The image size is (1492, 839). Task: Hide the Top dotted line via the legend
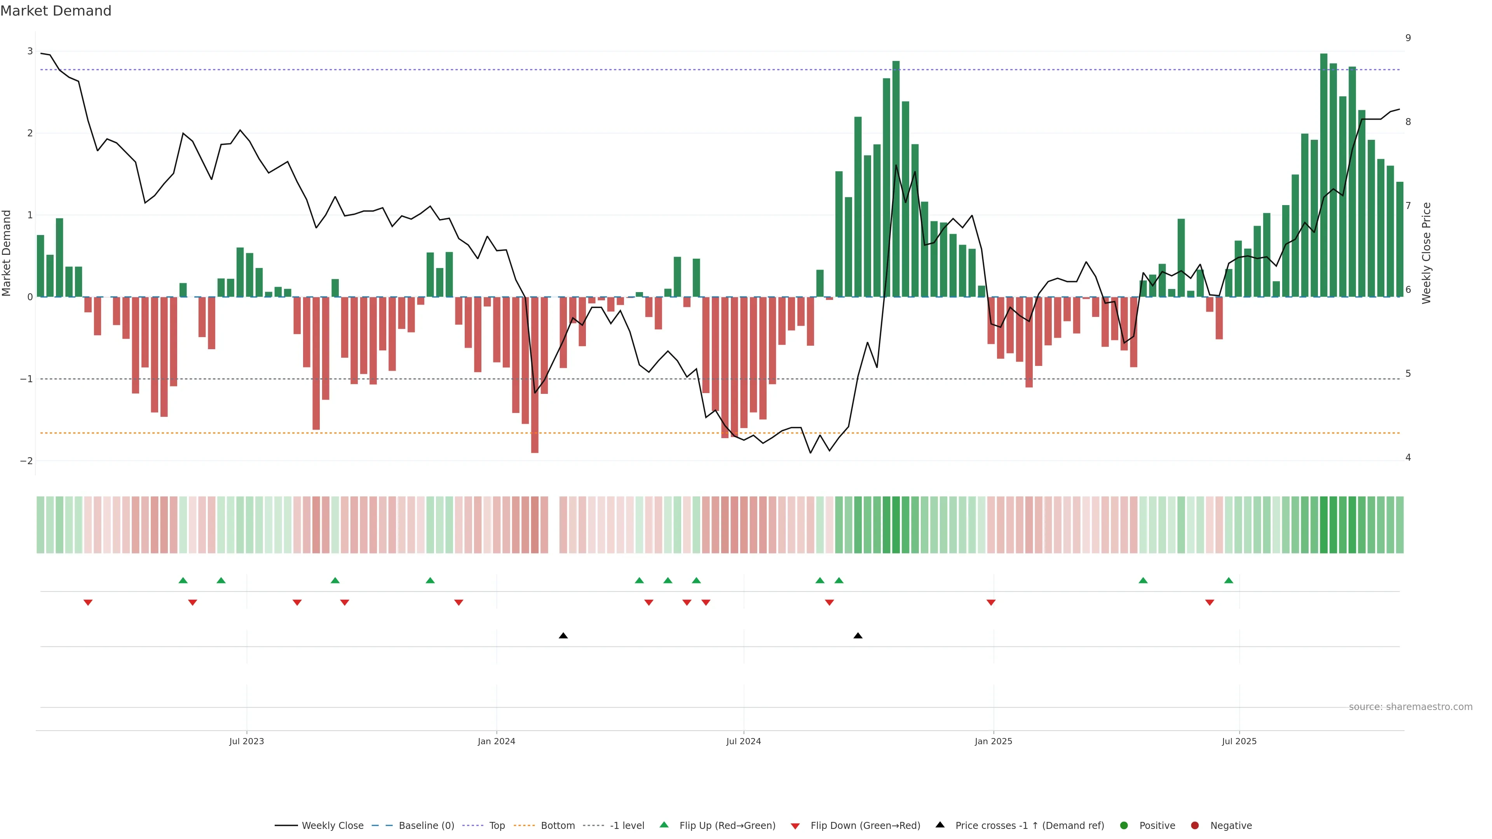pos(497,825)
